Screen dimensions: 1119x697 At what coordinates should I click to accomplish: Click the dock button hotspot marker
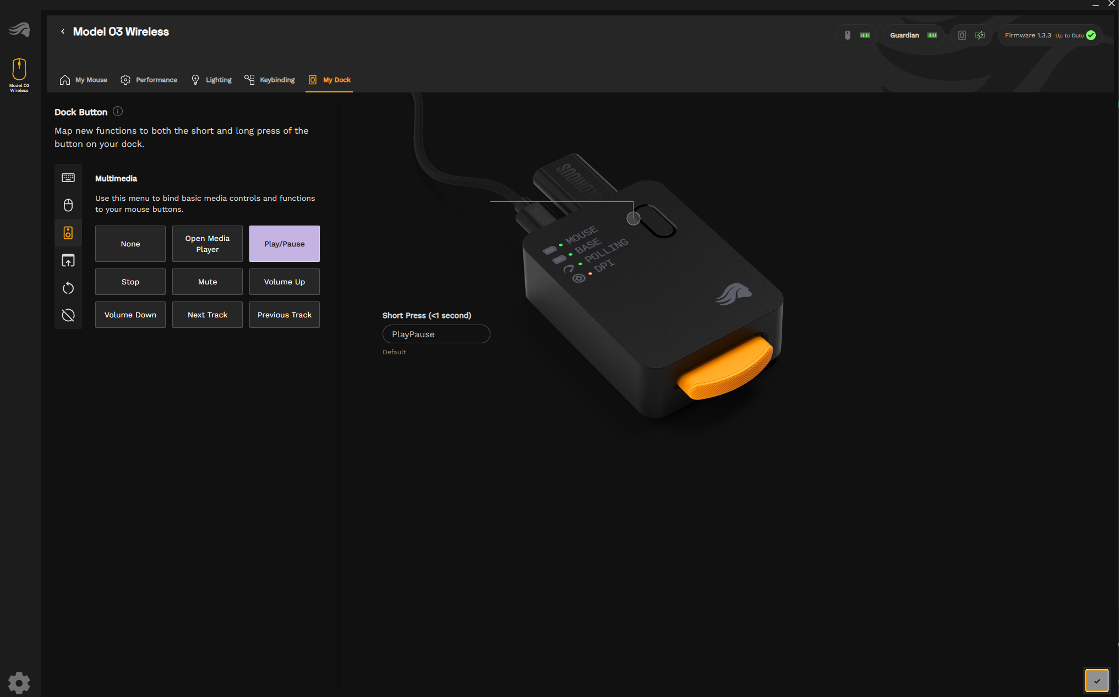click(634, 218)
